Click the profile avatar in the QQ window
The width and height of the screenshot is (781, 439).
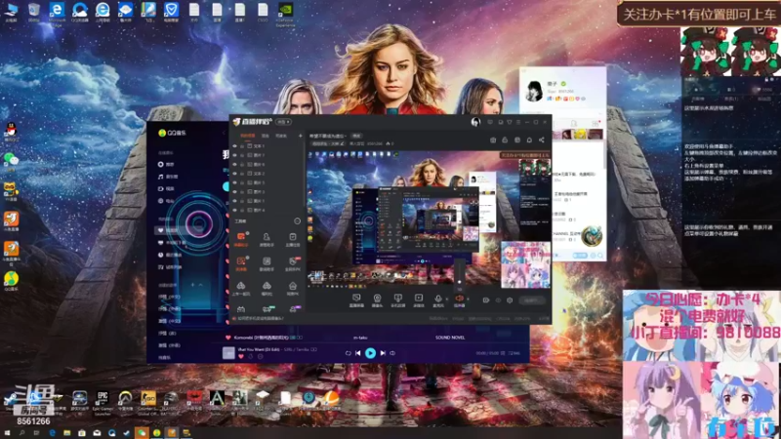[534, 91]
